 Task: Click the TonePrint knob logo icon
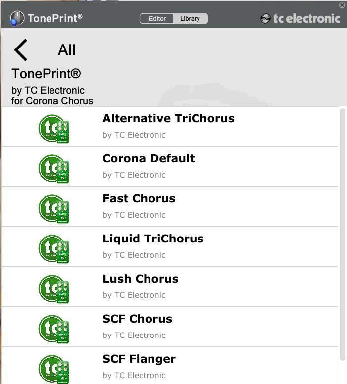click(17, 19)
